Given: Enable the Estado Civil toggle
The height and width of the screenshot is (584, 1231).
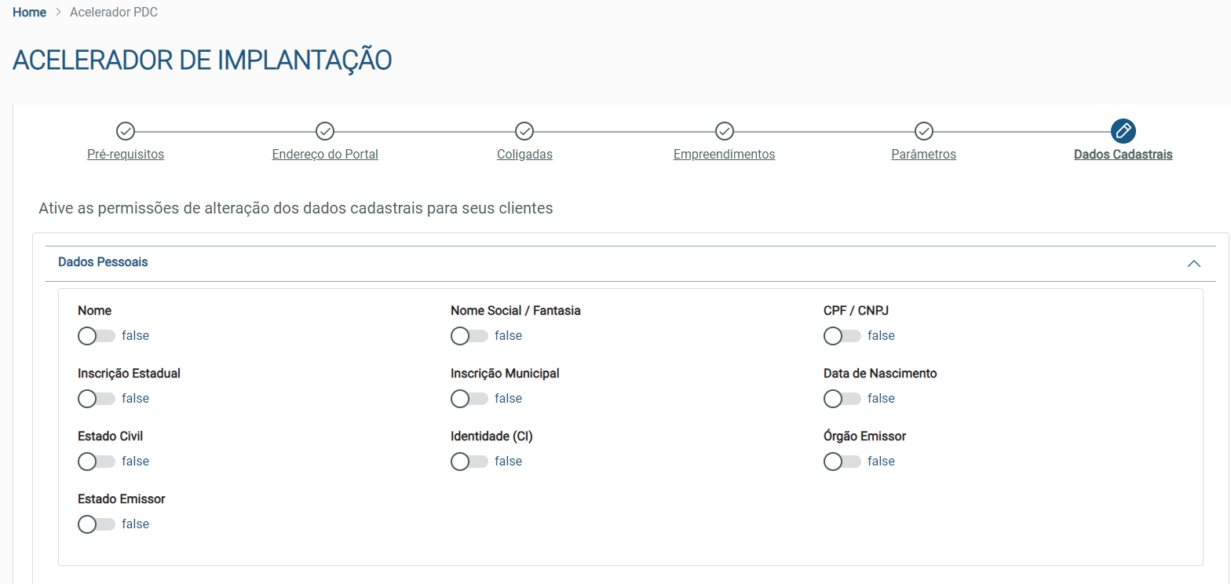Looking at the screenshot, I should point(96,462).
